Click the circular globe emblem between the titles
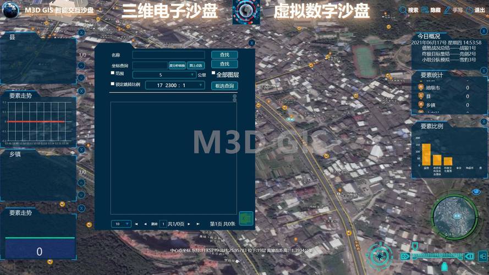The width and height of the screenshot is (489, 275). [246, 11]
